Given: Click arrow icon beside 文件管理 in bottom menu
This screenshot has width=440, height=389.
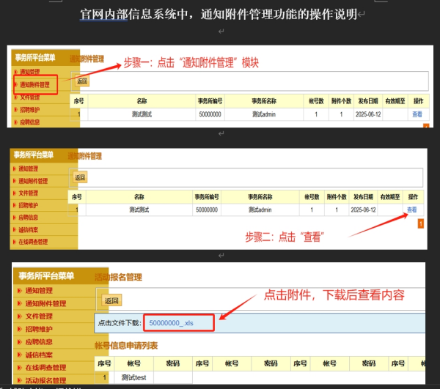Looking at the screenshot, I should pos(18,316).
